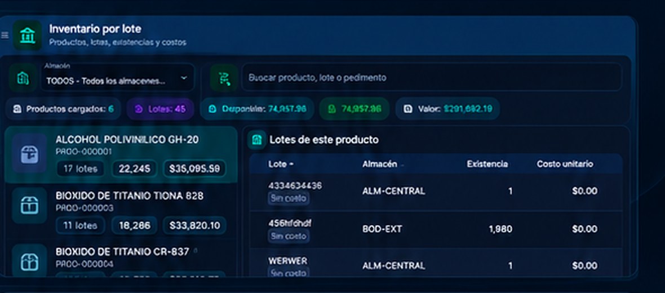Click the Productos cargados chip icon
The height and width of the screenshot is (293, 665).
17,109
